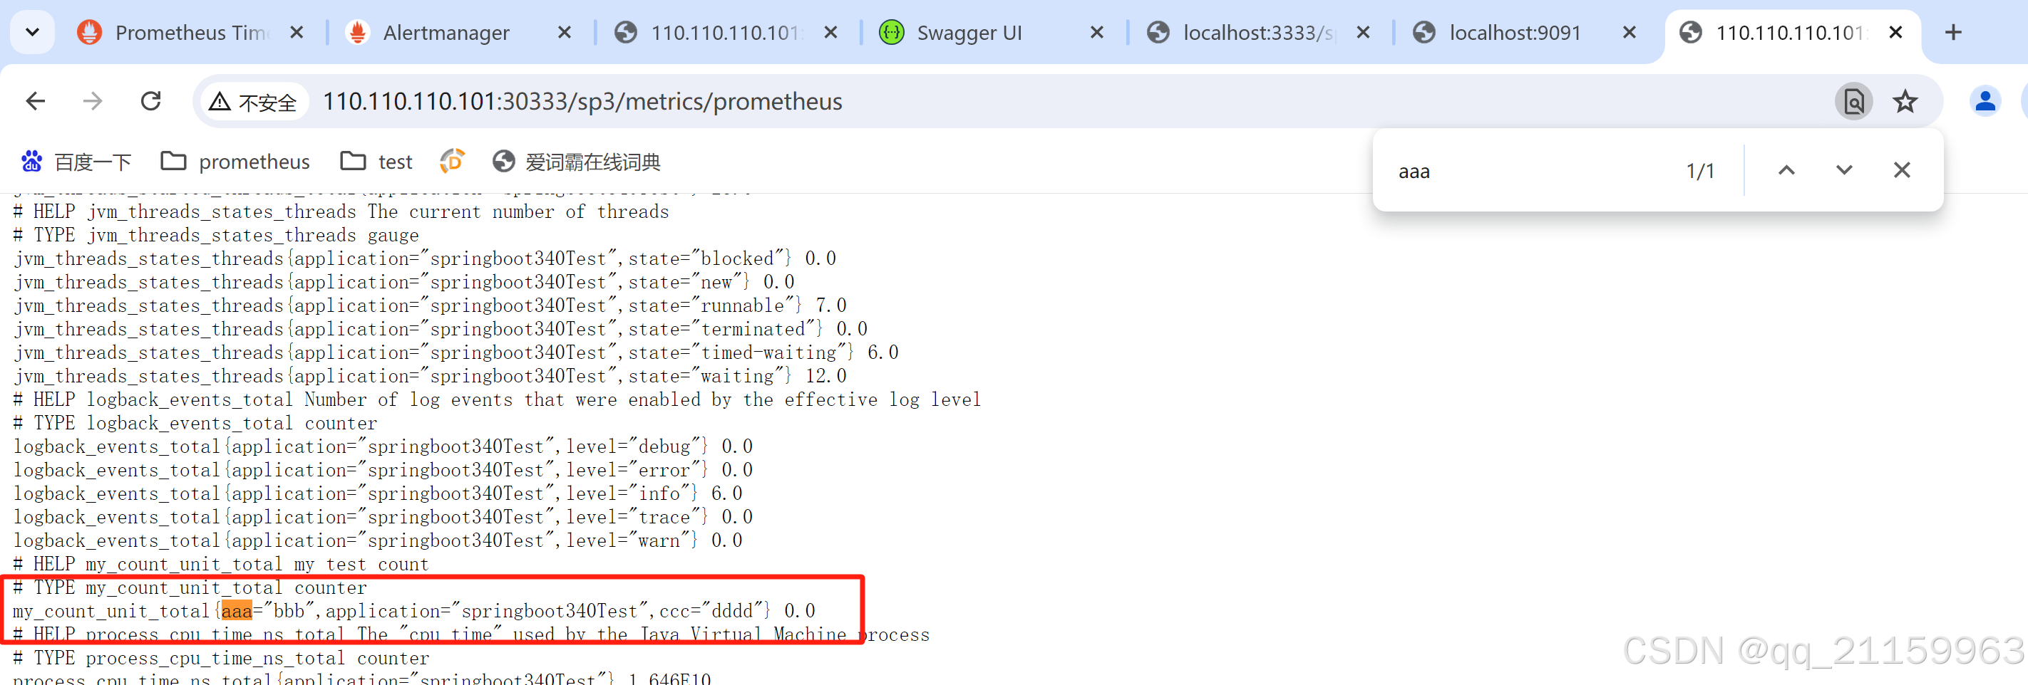2028x685 pixels.
Task: Click the line '# TYPE my_count_unit_total counter'
Action: coord(190,587)
